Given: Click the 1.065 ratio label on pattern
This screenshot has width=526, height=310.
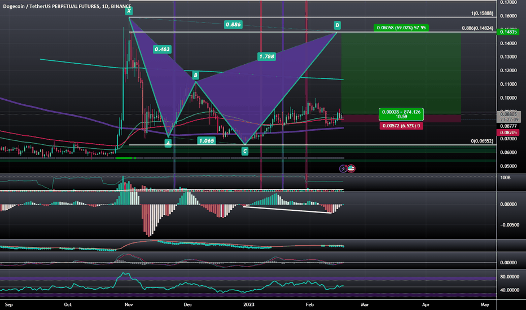Looking at the screenshot, I should click(x=207, y=141).
